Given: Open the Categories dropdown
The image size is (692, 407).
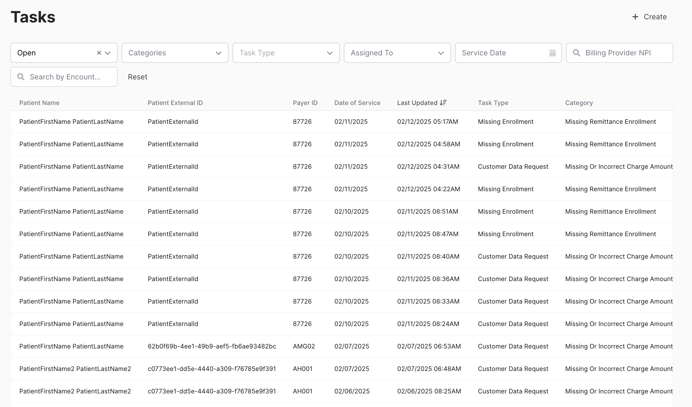Looking at the screenshot, I should pos(175,53).
